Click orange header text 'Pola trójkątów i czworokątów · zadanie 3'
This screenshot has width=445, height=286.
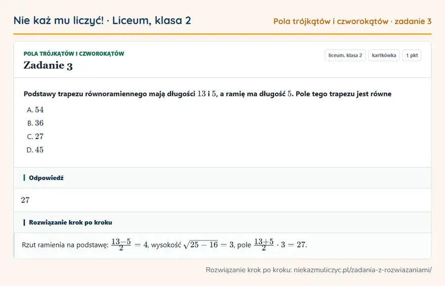pos(352,21)
